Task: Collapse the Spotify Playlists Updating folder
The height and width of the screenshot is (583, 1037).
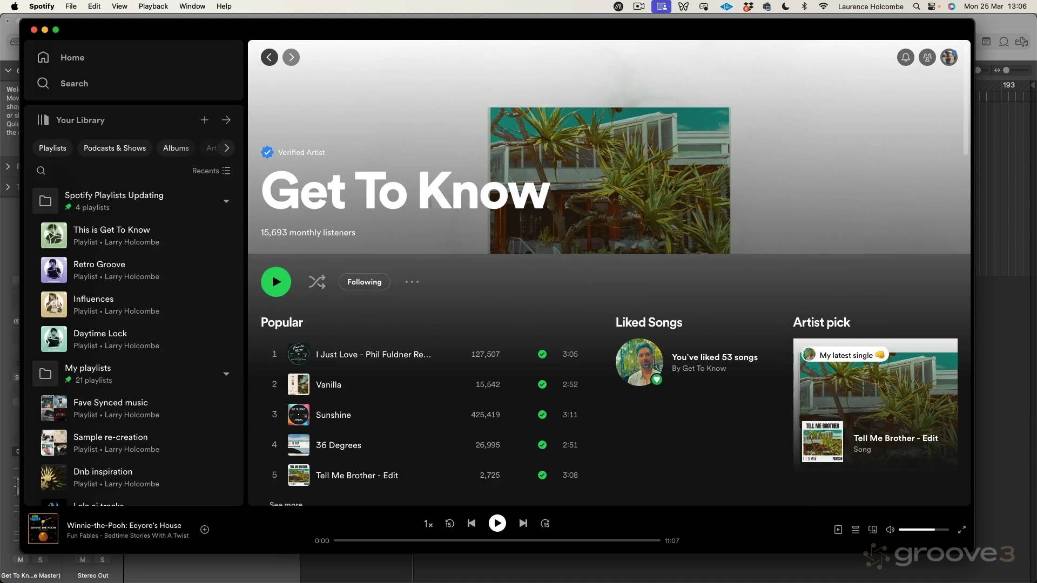Action: (226, 201)
